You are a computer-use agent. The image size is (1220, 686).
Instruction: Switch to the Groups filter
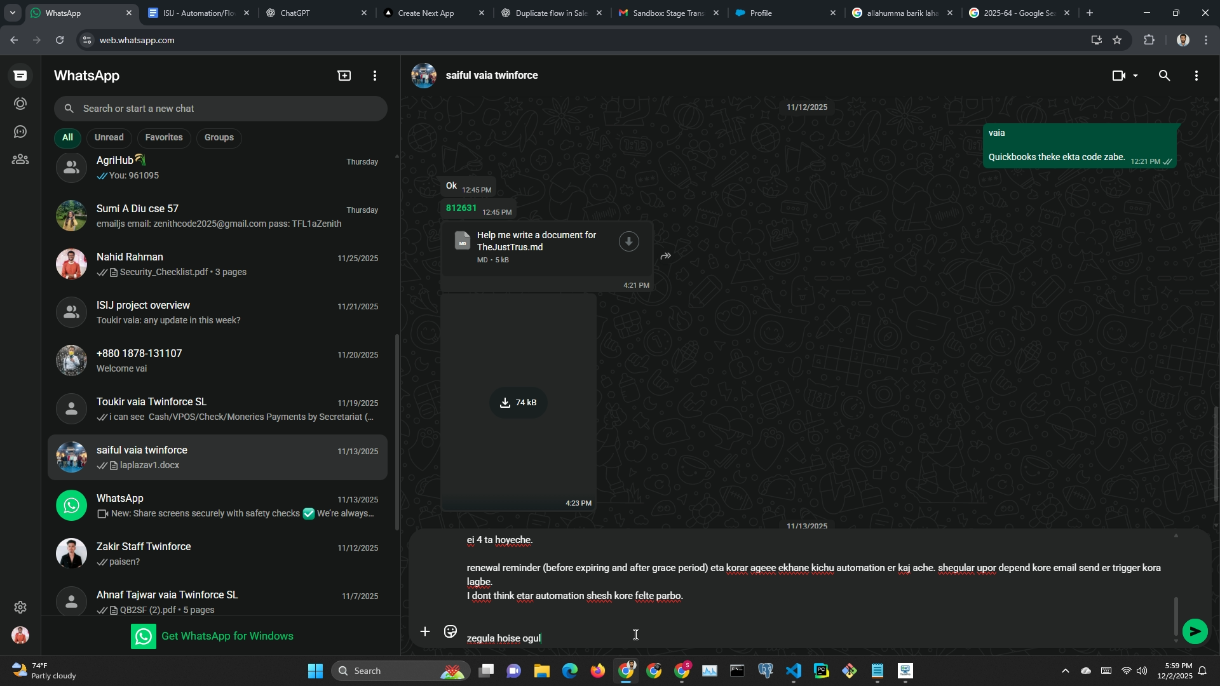click(x=219, y=137)
